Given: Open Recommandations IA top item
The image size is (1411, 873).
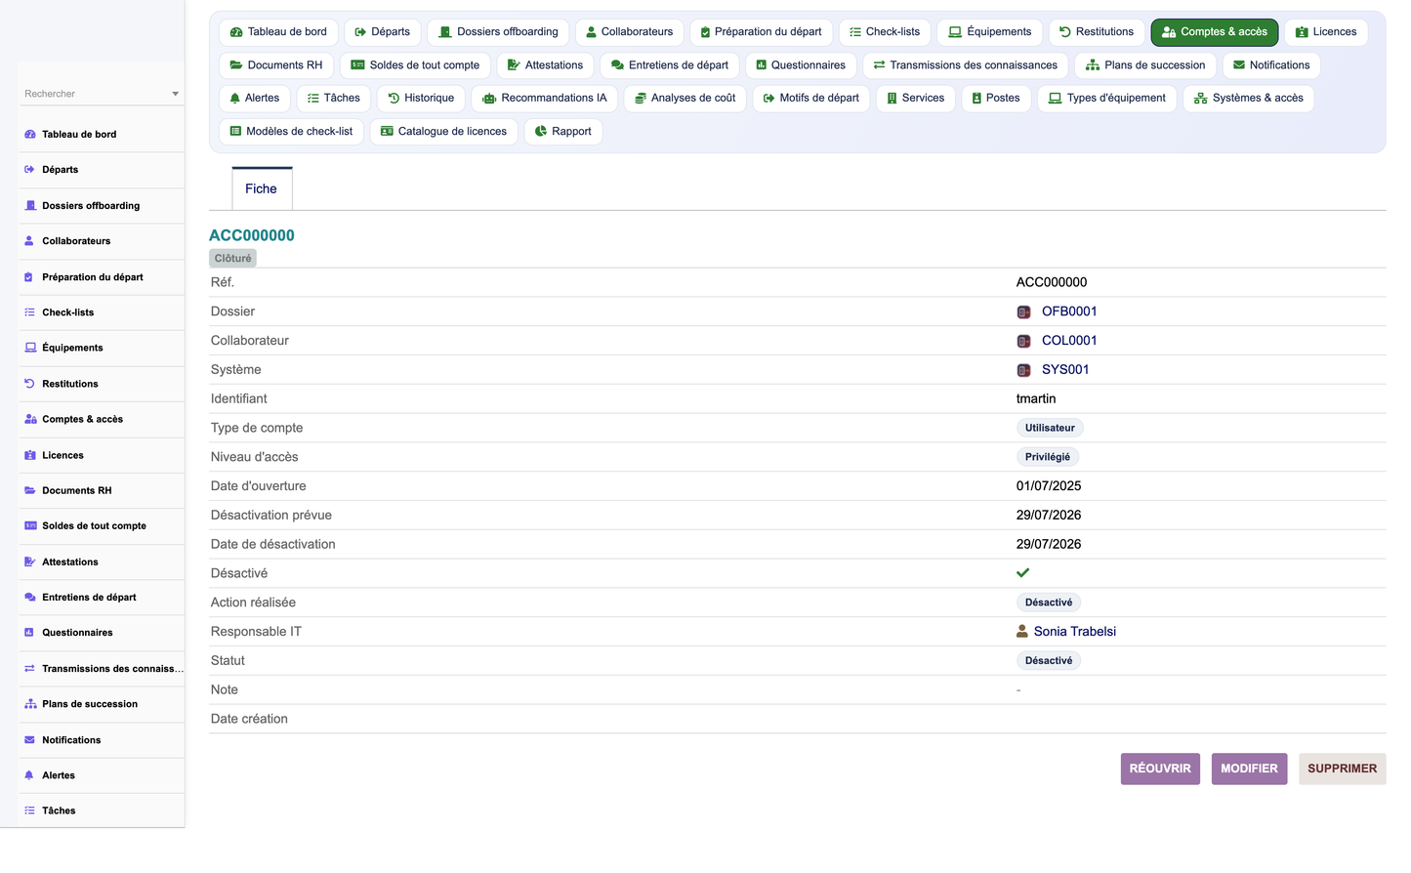Looking at the screenshot, I should [x=545, y=99].
